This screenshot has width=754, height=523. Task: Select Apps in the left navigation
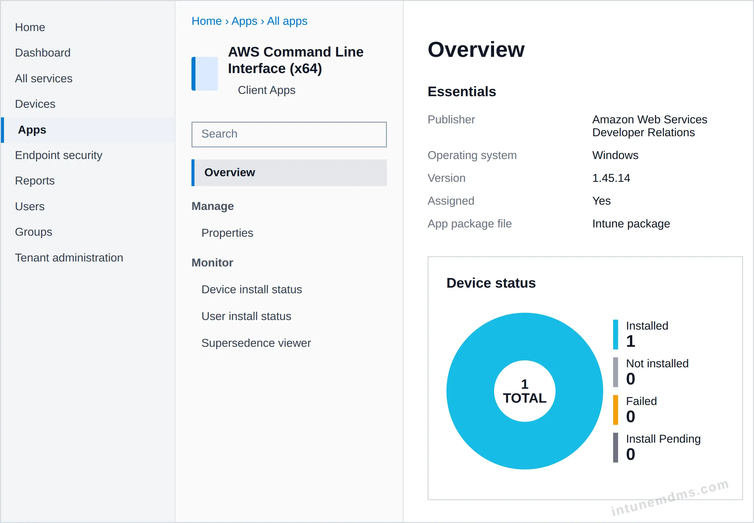point(88,130)
